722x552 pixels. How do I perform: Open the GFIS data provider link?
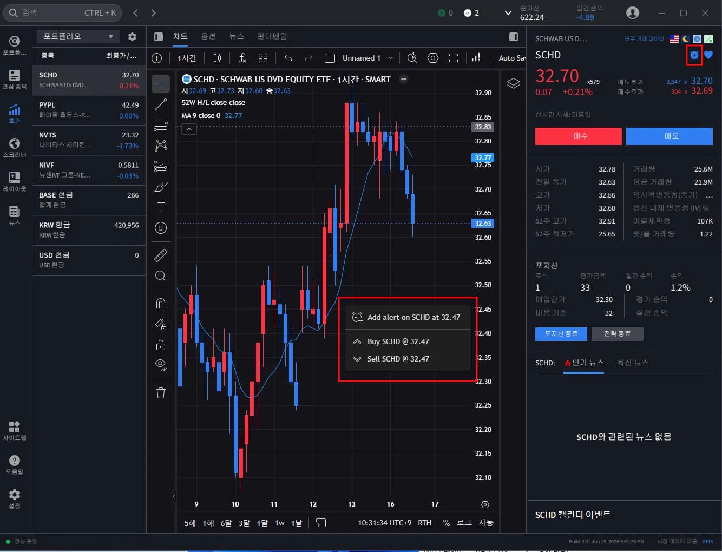707,541
